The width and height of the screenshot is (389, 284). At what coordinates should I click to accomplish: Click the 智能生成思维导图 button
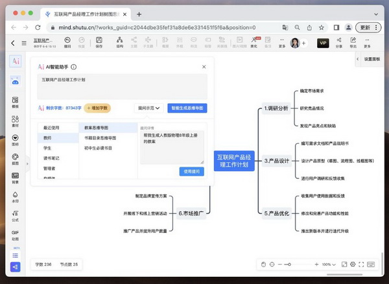point(187,108)
